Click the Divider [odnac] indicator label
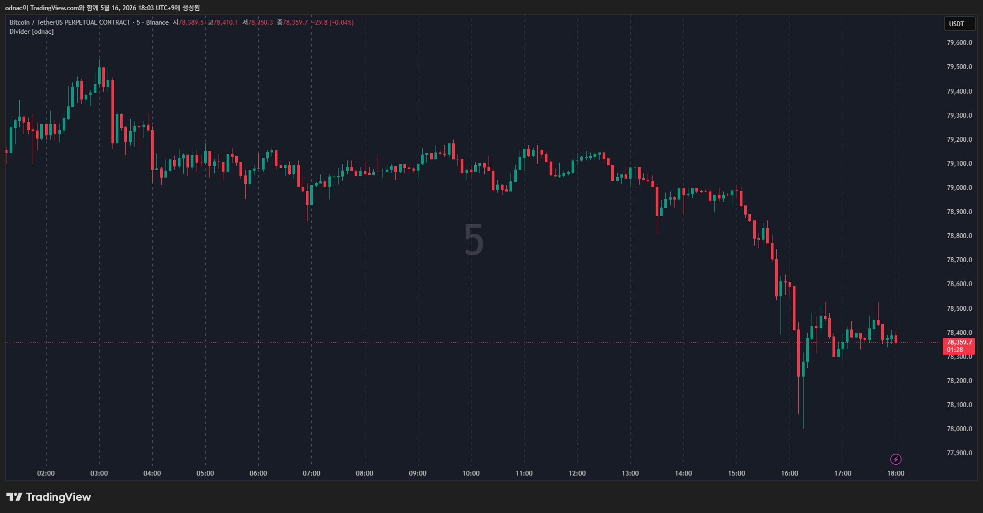This screenshot has height=513, width=983. tap(32, 32)
